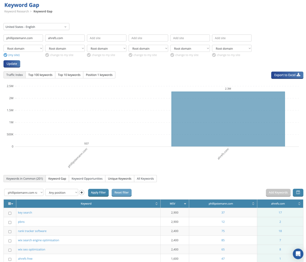The height and width of the screenshot is (262, 306).
Task: Sort the ahrefs.com column arrows
Action: 299,204
